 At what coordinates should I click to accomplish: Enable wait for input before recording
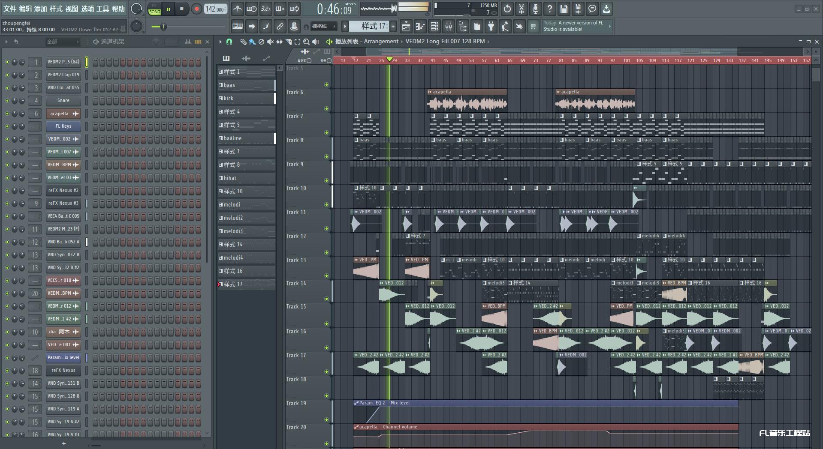pyautogui.click(x=252, y=9)
